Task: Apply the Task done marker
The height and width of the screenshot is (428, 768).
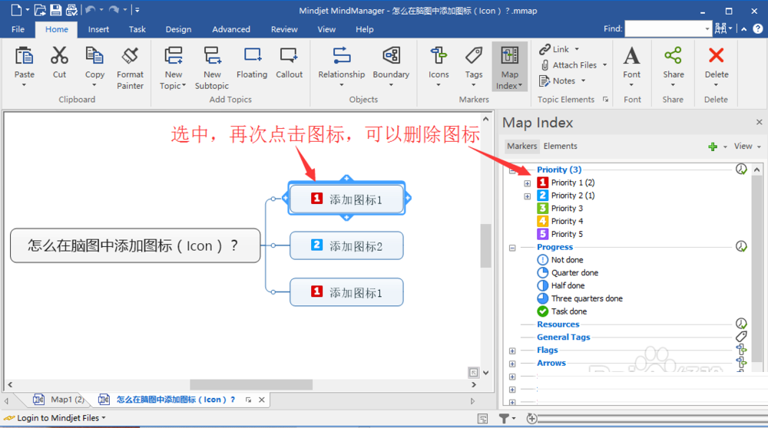Action: pos(562,311)
